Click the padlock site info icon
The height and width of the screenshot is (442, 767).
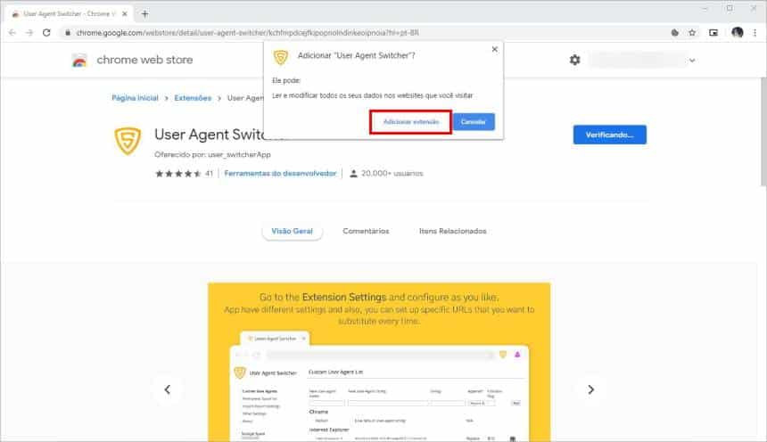tap(68, 33)
